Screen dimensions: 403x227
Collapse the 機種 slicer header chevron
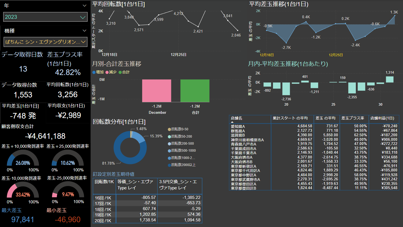pyautogui.click(x=85, y=31)
